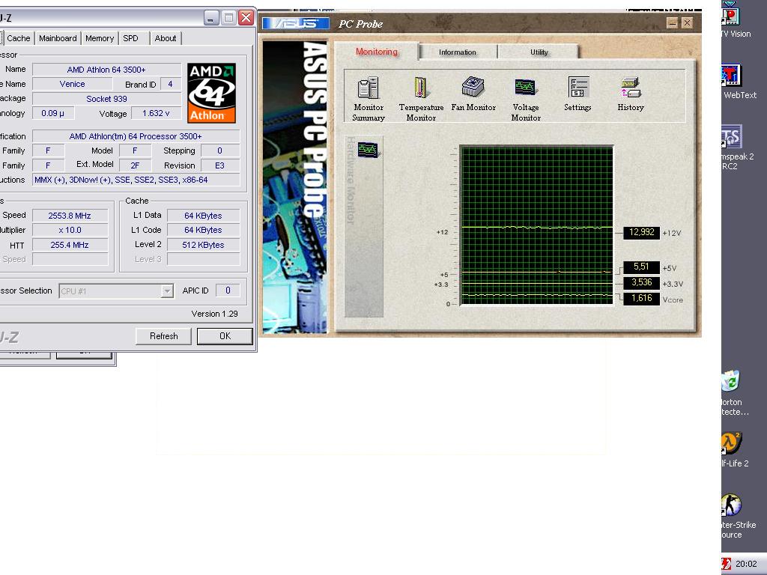Click the +3.3V value 3,536 readout
Image resolution: width=767 pixels, height=575 pixels.
click(x=641, y=282)
